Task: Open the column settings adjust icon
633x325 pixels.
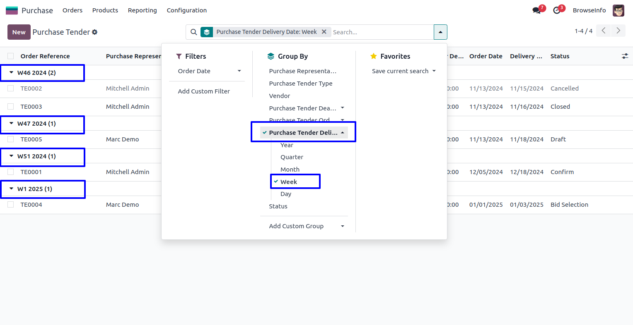Action: 625,56
